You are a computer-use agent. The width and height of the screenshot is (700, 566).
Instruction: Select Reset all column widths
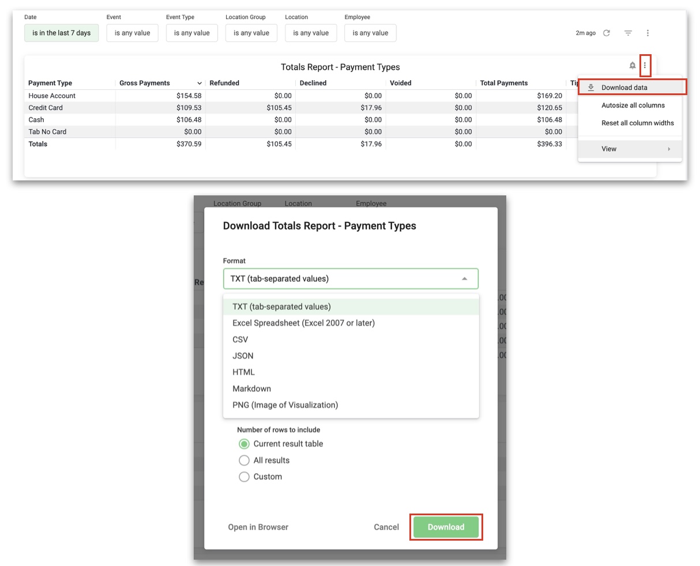(638, 123)
